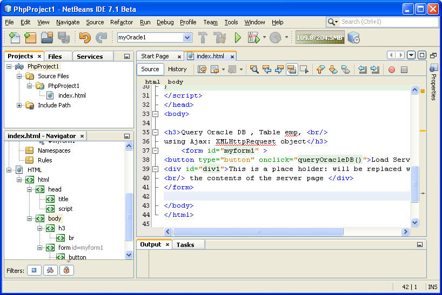This screenshot has width=442, height=295.
Task: Select form id=myform1 node in Navigator
Action: click(81, 248)
